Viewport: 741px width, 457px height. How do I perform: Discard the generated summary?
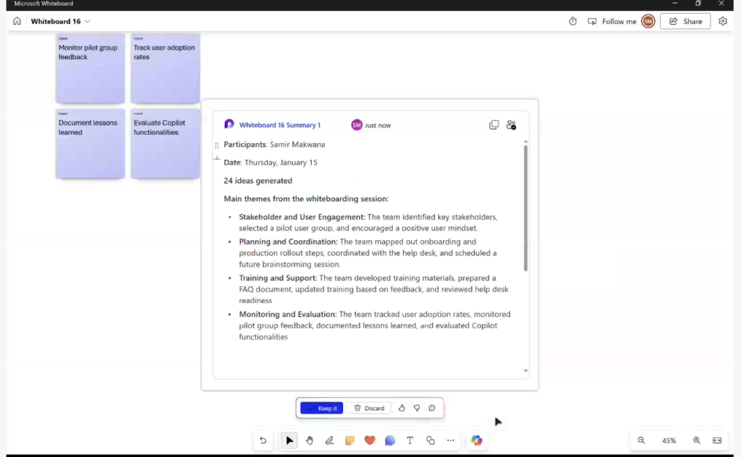pyautogui.click(x=369, y=409)
